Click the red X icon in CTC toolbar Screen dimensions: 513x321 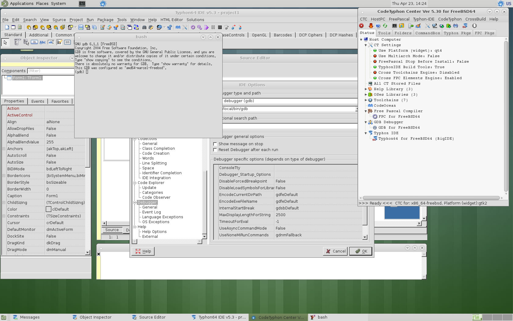(362, 26)
